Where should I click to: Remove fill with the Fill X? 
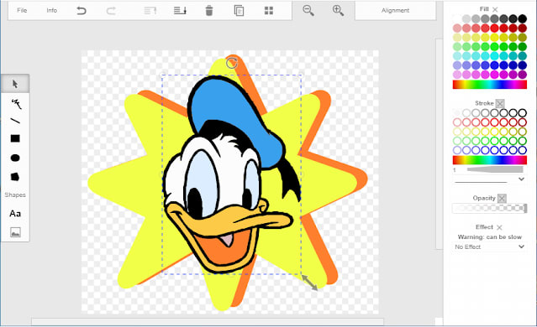coord(495,9)
